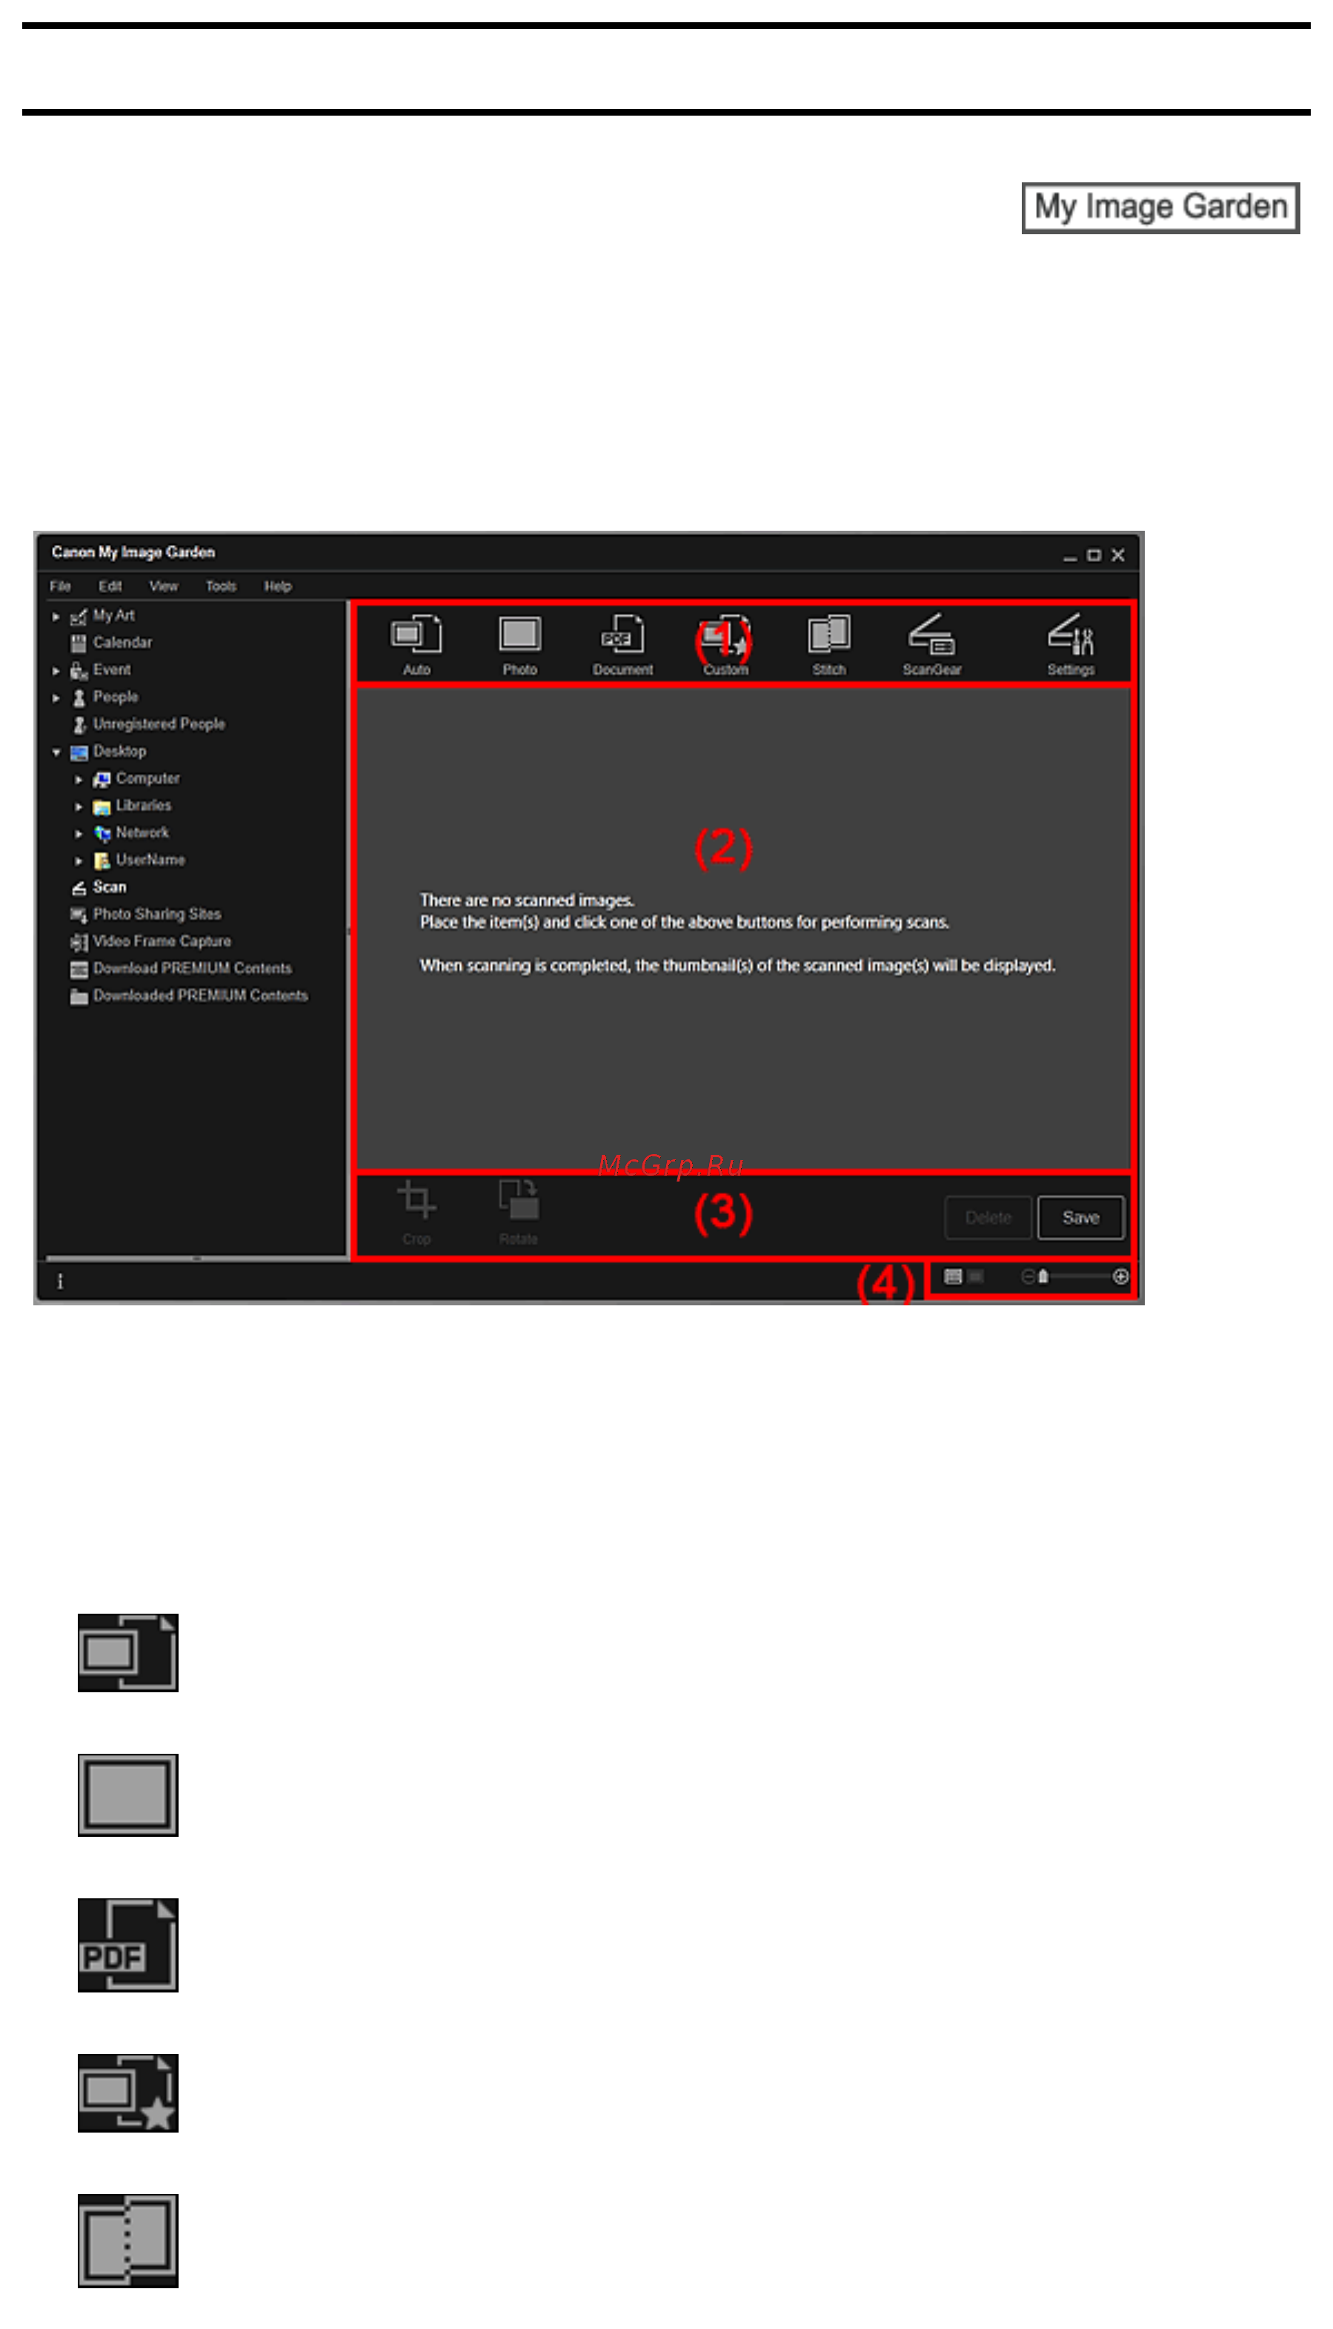The width and height of the screenshot is (1333, 2329).
Task: Select Unregistered People in sidebar
Action: (x=147, y=724)
